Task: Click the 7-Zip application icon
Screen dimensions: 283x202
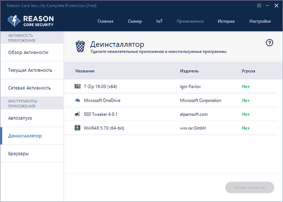Action: pos(78,87)
